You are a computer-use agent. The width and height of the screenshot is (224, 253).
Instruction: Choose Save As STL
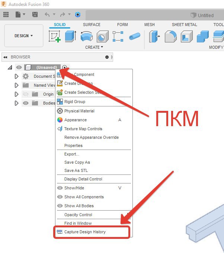[x=94, y=170]
